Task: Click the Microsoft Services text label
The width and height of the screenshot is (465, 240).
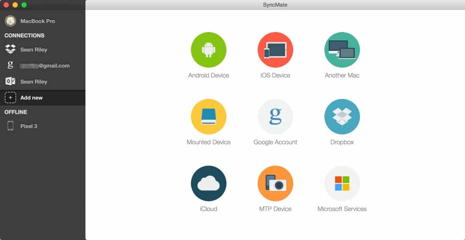Action: point(342,209)
